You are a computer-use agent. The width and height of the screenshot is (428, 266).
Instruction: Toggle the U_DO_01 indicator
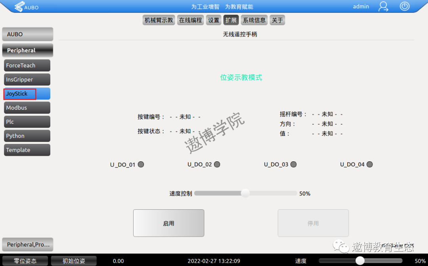141,165
